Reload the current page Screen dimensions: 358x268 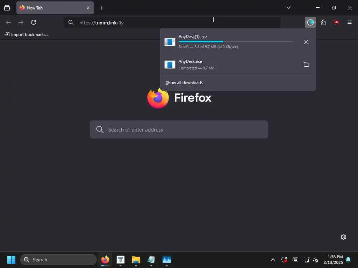tap(34, 22)
